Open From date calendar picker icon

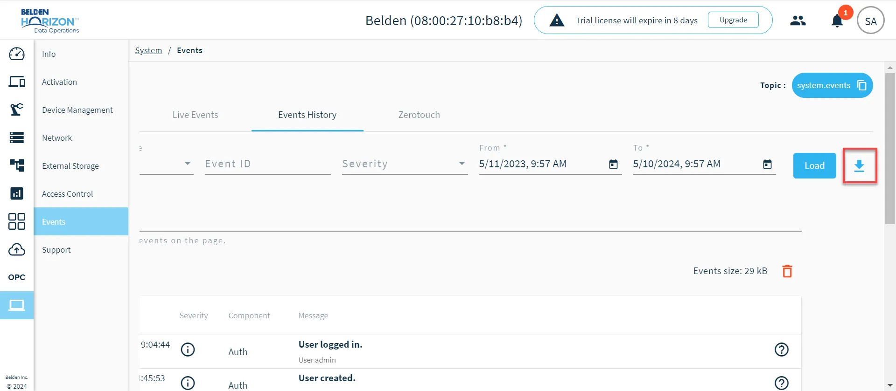[x=613, y=164]
